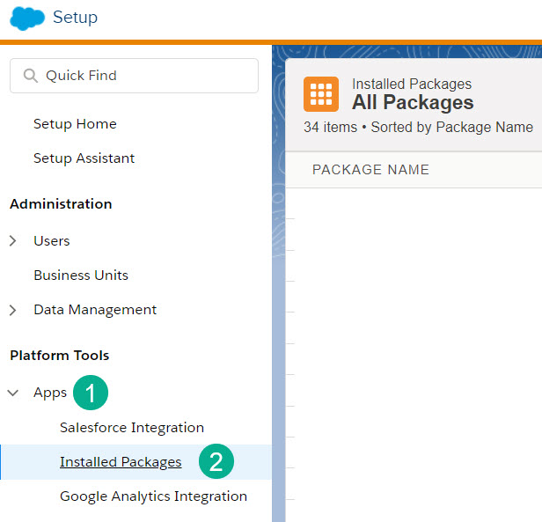Screen dimensions: 542x522
Task: Collapse the Apps section chevron
Action: (13, 393)
